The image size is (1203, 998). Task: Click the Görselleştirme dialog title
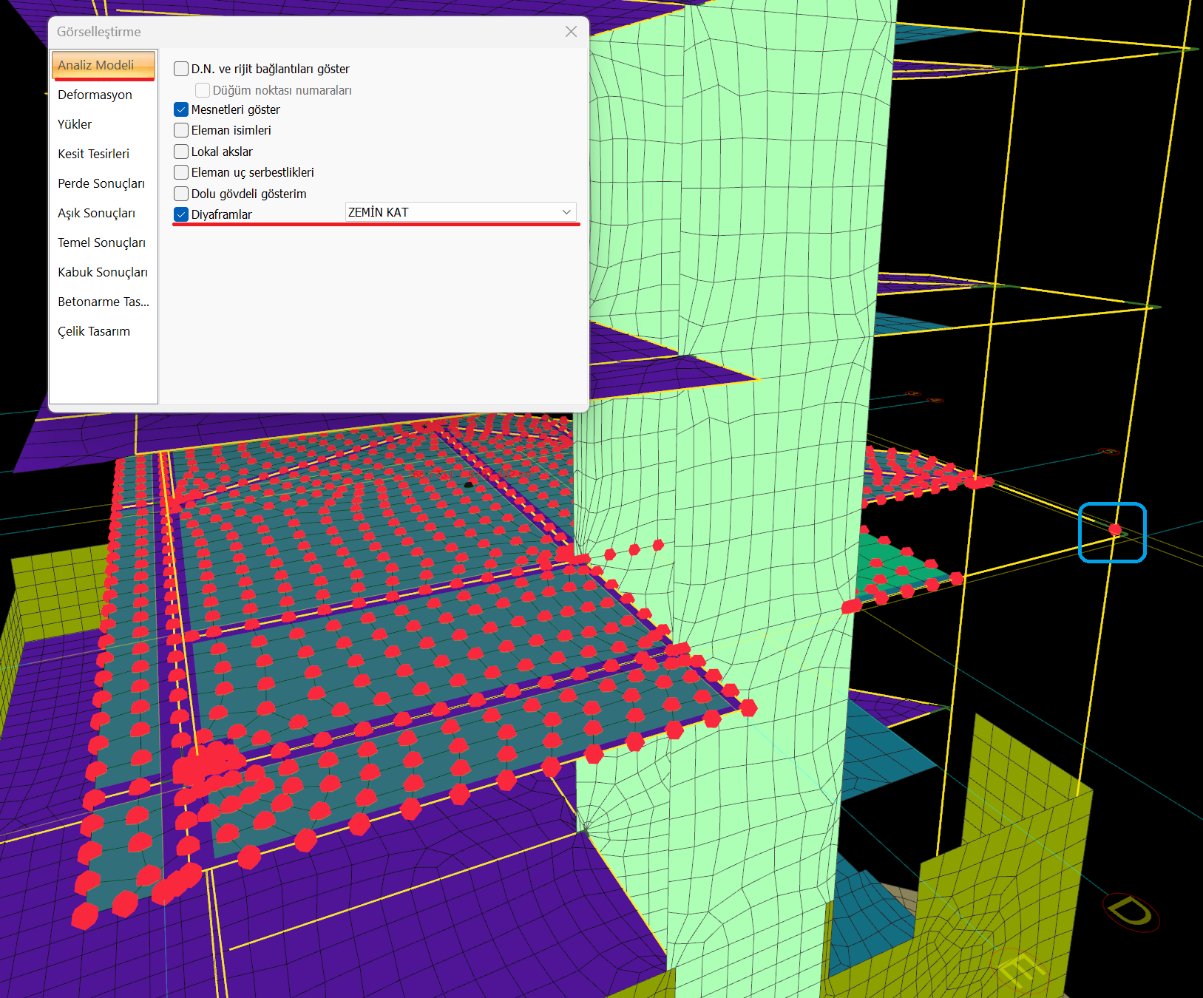coord(99,32)
